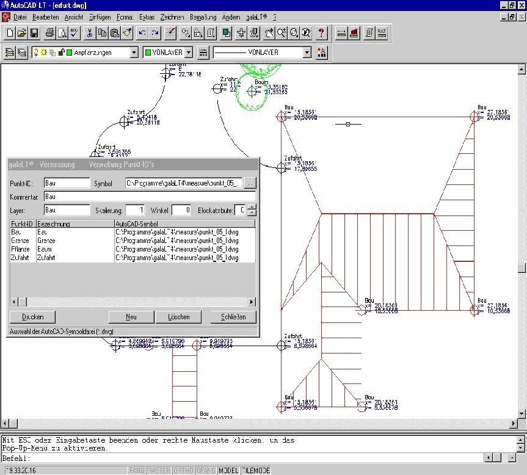Click the Drucken button in dialog

tap(32, 317)
